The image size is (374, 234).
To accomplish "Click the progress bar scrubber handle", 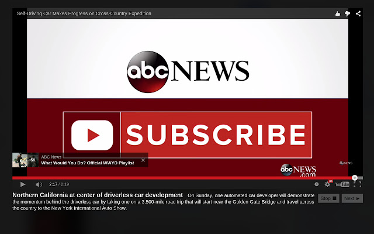I will click(355, 178).
